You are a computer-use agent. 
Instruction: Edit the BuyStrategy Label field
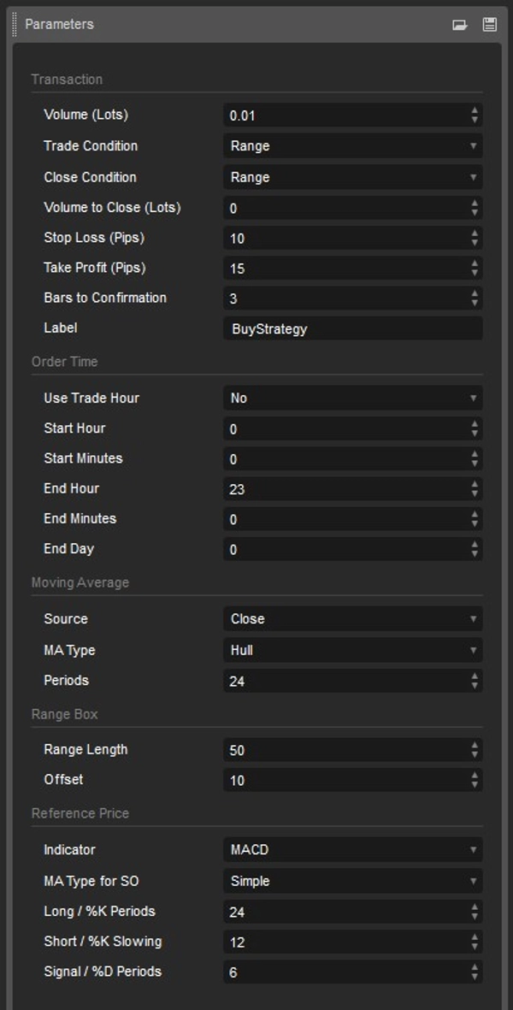(x=351, y=328)
